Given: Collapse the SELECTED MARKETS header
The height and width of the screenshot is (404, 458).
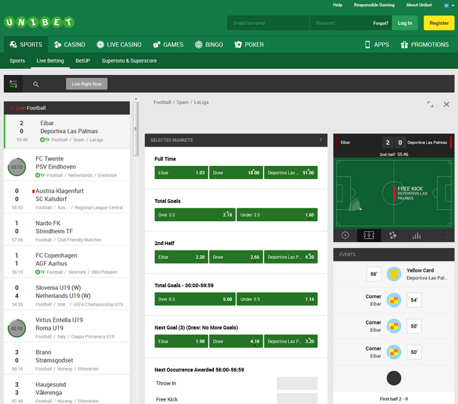Looking at the screenshot, I should [x=236, y=140].
